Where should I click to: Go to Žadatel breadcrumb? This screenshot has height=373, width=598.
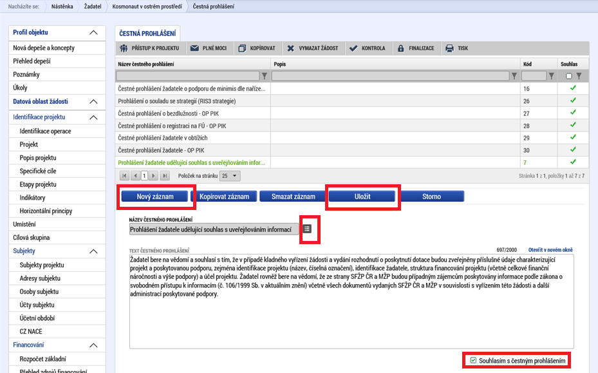coord(93,6)
